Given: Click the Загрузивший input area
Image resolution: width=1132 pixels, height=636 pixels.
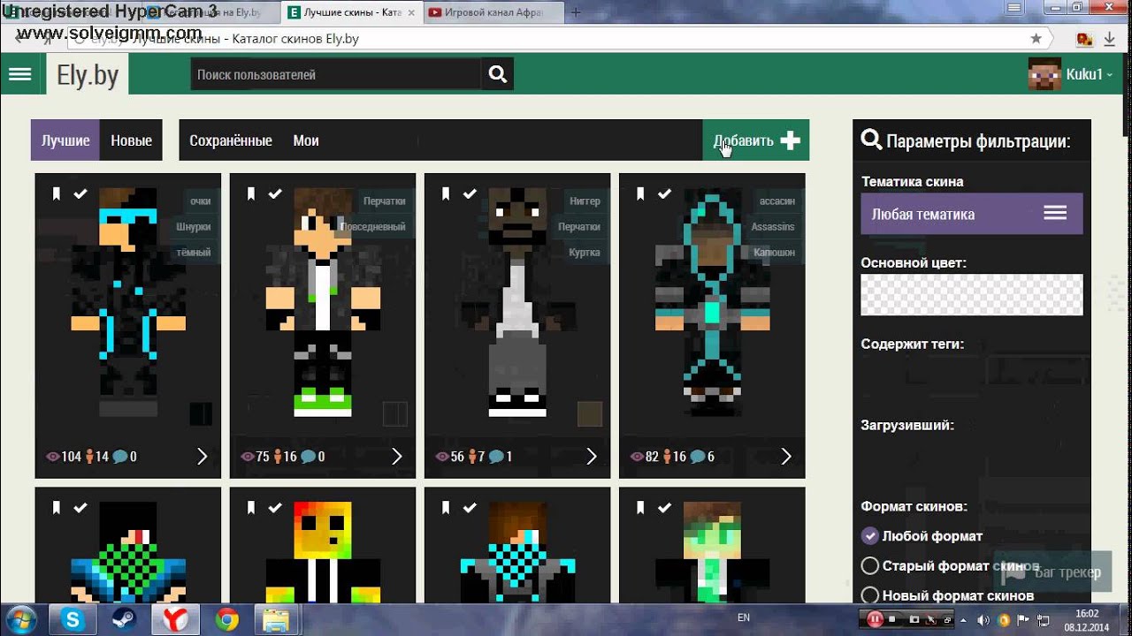Looking at the screenshot, I should pyautogui.click(x=972, y=457).
